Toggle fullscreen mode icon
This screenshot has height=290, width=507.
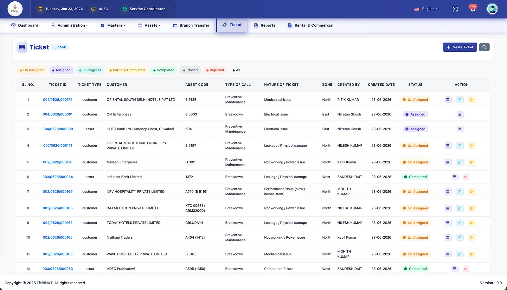coord(455,9)
